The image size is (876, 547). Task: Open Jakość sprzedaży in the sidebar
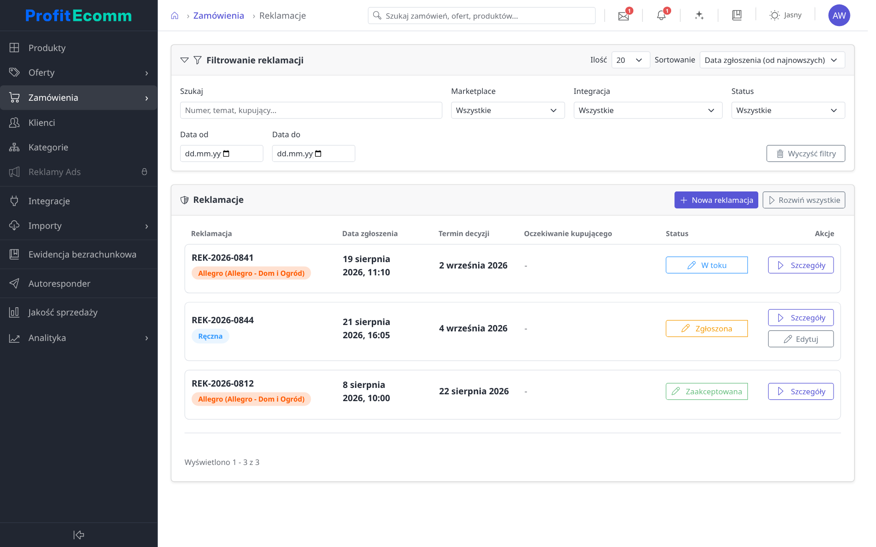tap(78, 312)
